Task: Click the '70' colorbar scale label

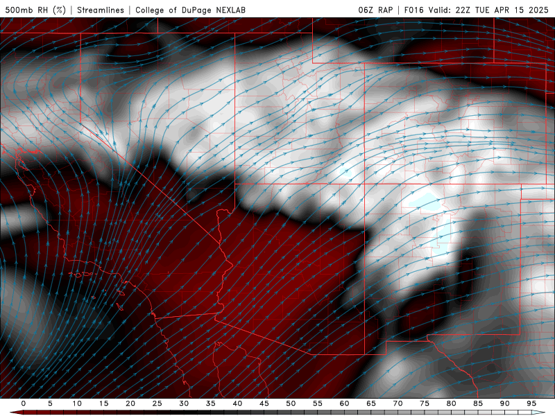Action: coord(398,404)
